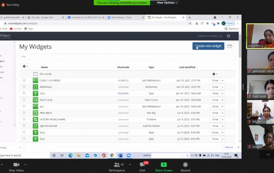Click the Worksheet widget icon
Viewport: 274px width, 173px height.
click(36, 87)
